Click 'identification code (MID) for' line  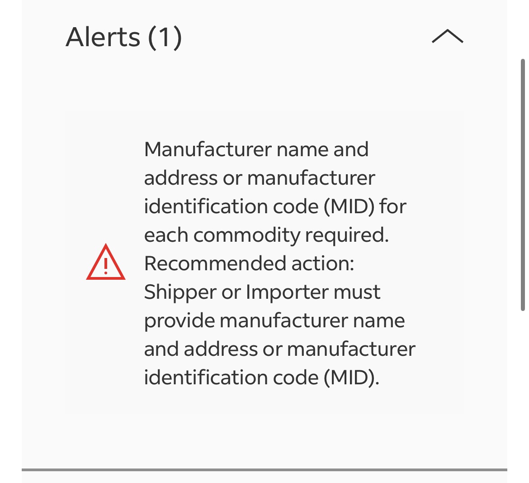pos(275,206)
